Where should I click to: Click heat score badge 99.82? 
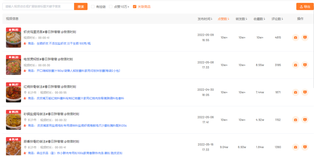coord(13,30)
